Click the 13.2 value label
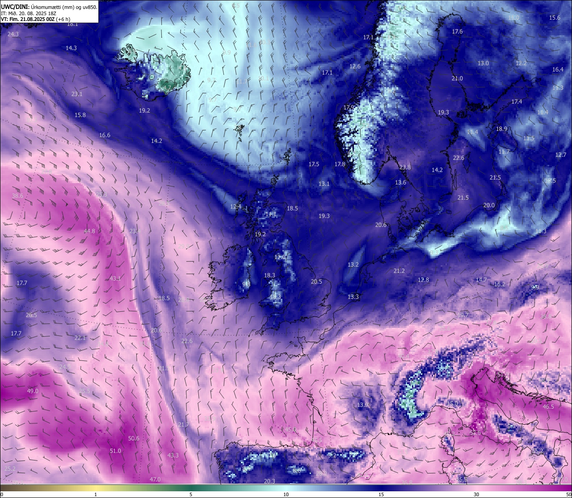Viewport: 572px width, 498px height. click(353, 264)
